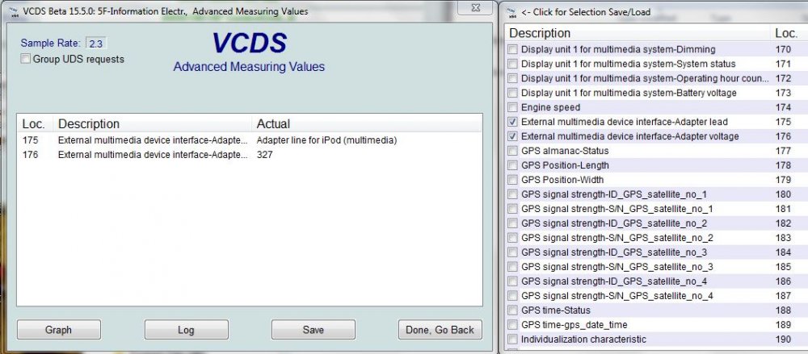Screen dimensions: 808x354
Task: Check GPS signal strength-S/N satellite no 3
Action: click(x=513, y=267)
